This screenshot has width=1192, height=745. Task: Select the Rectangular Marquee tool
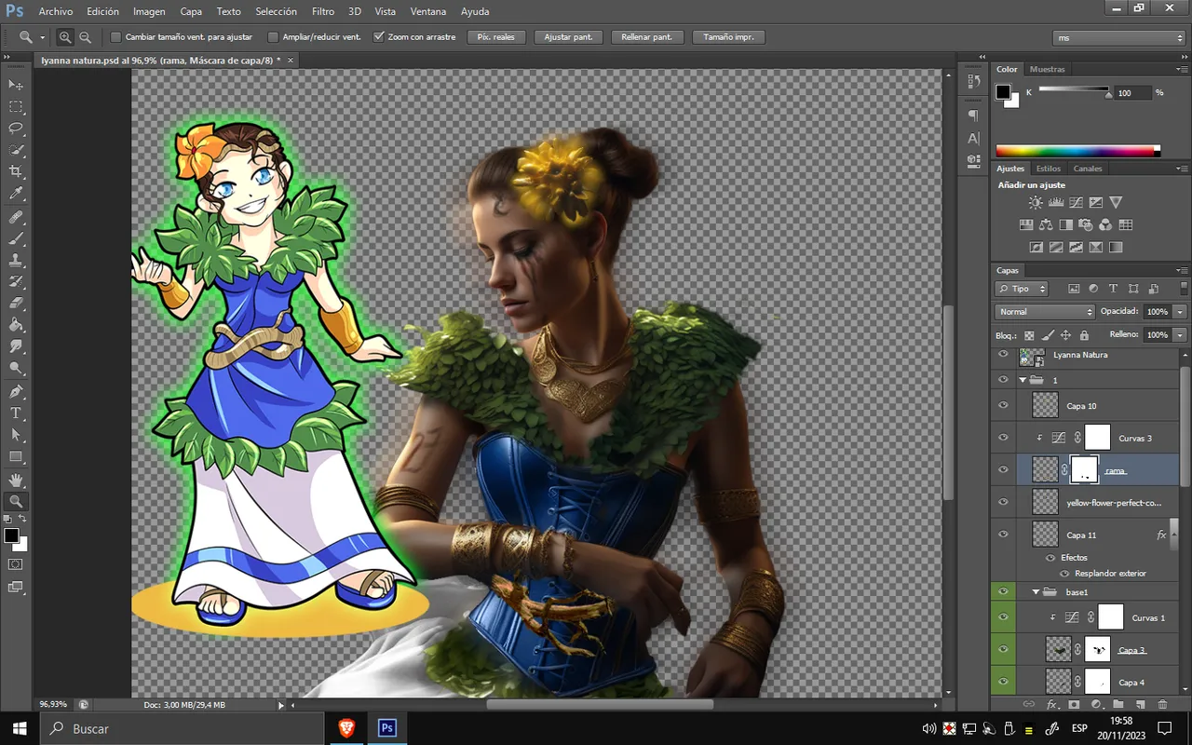(16, 107)
